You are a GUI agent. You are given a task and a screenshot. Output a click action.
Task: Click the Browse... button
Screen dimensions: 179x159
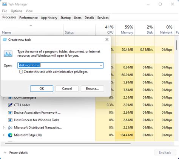click(92, 89)
